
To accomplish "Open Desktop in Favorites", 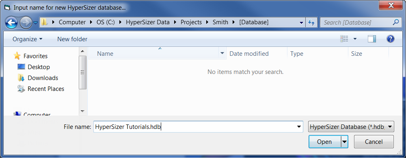I will [39, 67].
